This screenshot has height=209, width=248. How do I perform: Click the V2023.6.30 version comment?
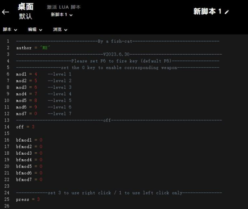pos(119,54)
